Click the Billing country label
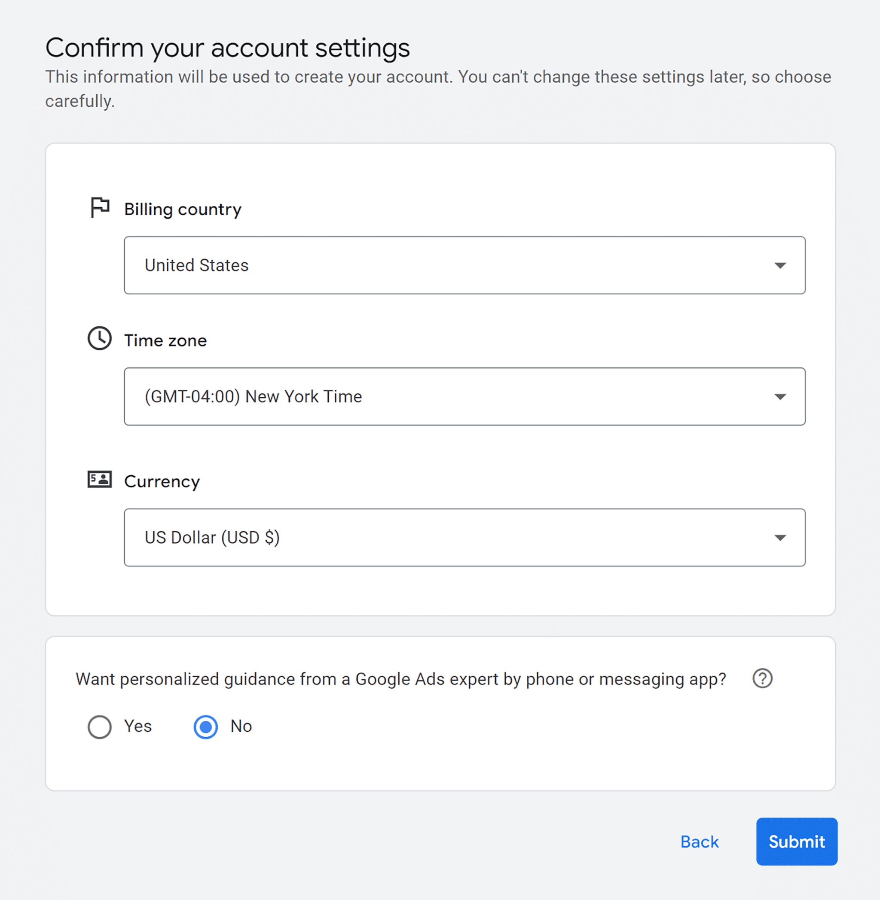 pos(183,210)
